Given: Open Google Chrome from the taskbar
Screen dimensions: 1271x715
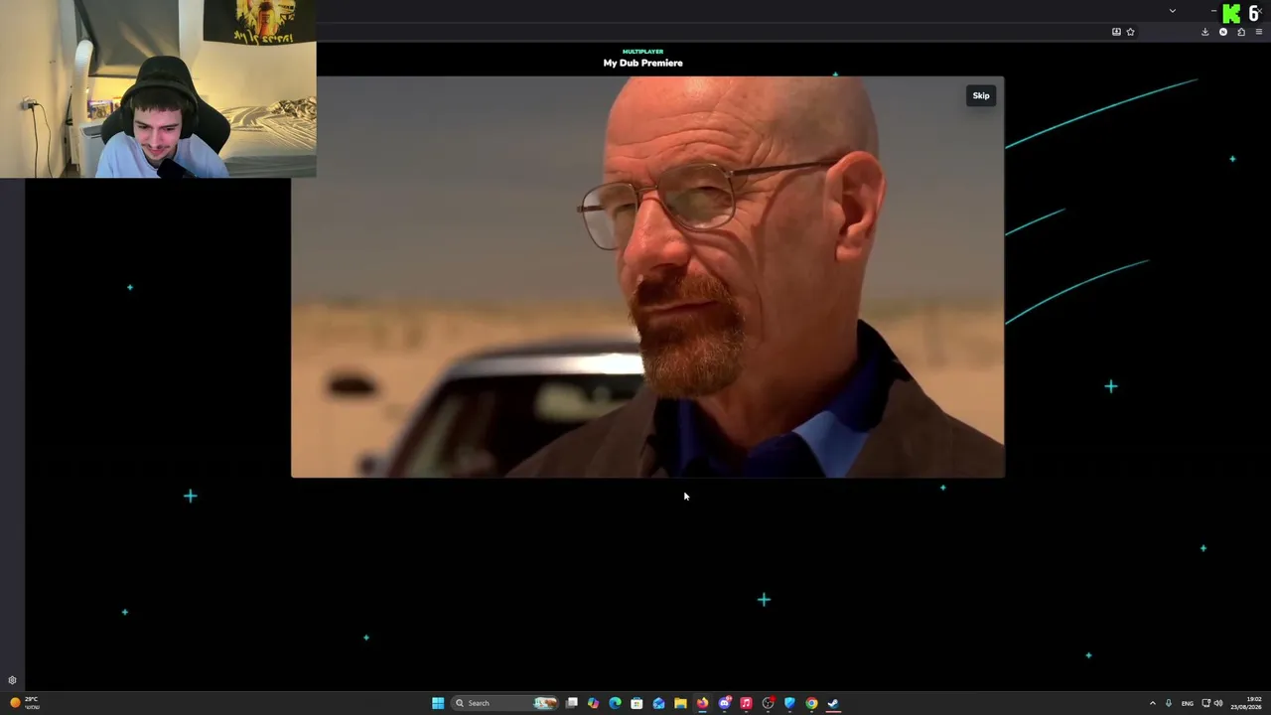Looking at the screenshot, I should 811,703.
